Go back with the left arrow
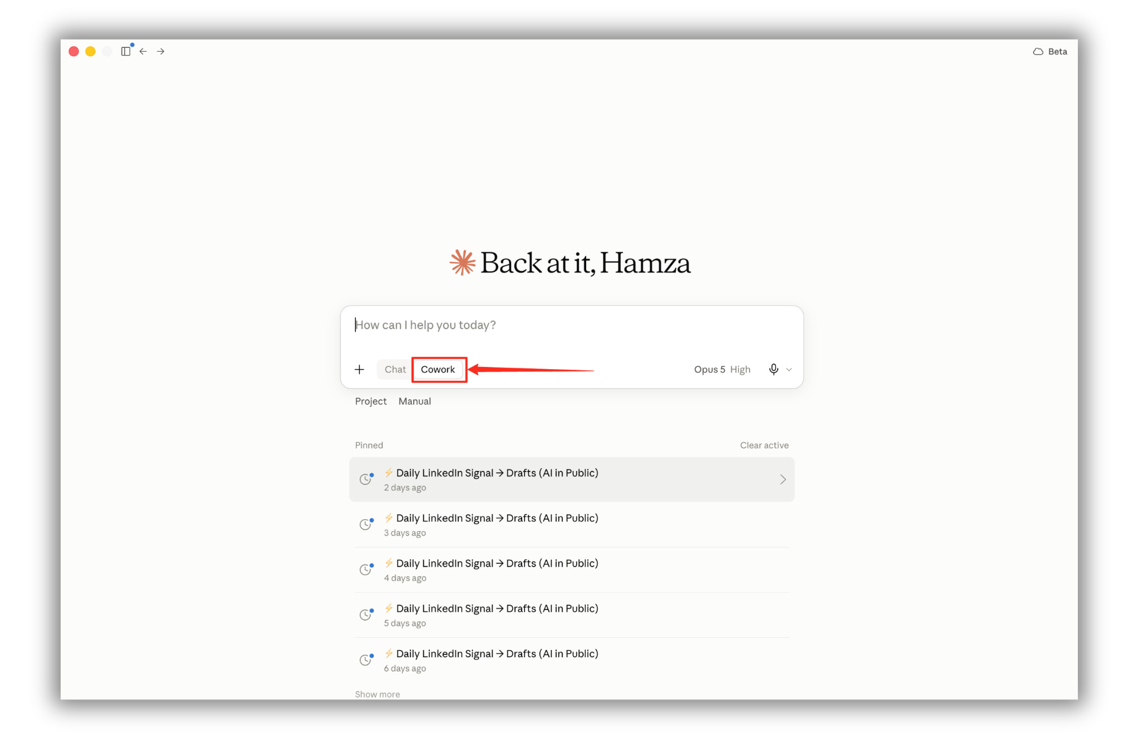This screenshot has height=739, width=1139. click(x=143, y=51)
